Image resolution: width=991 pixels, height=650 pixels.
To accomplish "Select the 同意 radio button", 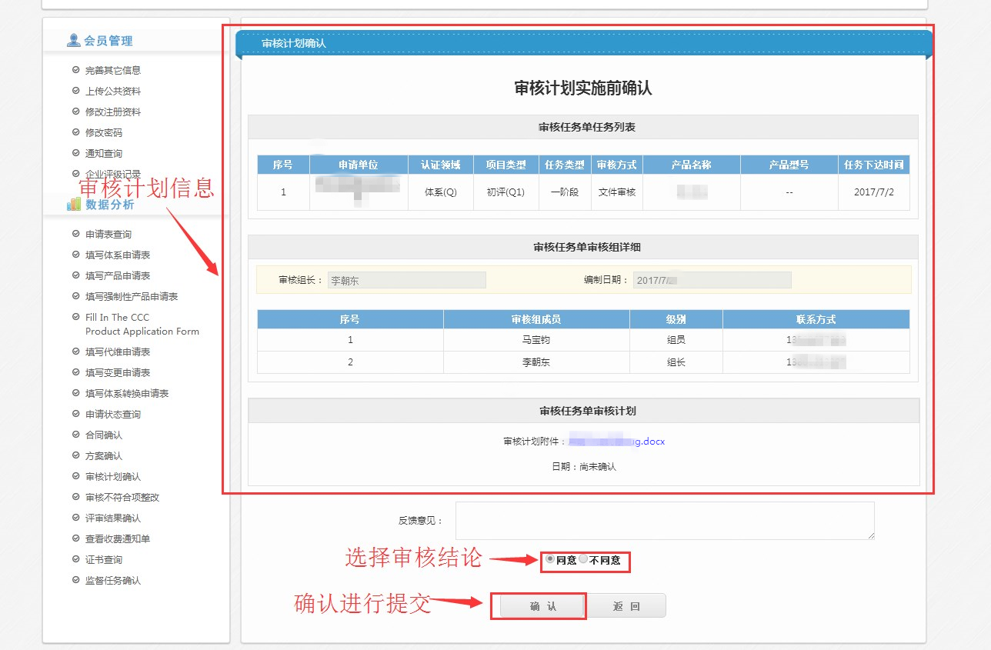I will tap(550, 559).
